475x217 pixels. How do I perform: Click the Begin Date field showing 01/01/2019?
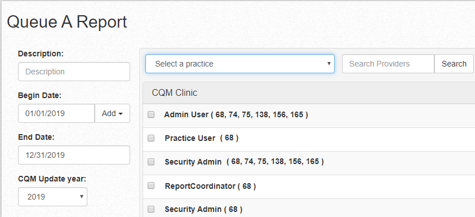coord(56,113)
